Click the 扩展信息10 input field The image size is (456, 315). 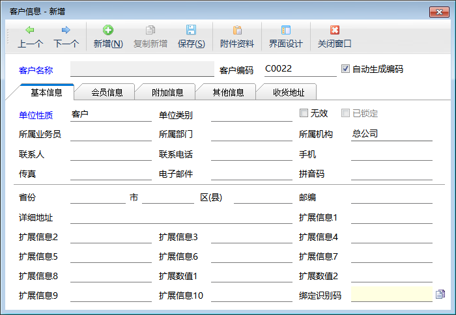pos(251,295)
